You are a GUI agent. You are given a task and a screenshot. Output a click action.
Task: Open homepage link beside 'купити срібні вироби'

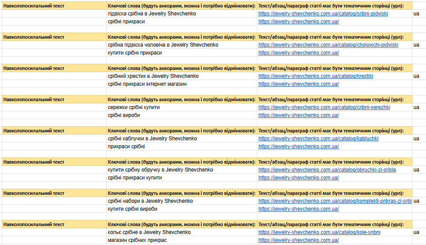click(x=299, y=209)
